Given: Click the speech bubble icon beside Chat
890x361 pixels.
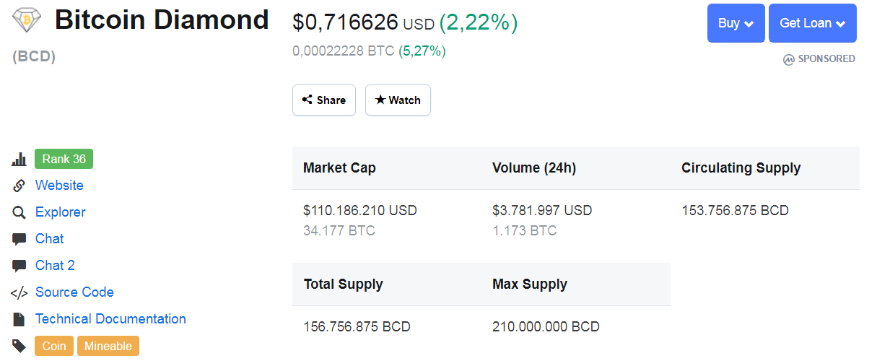Looking at the screenshot, I should 19,239.
